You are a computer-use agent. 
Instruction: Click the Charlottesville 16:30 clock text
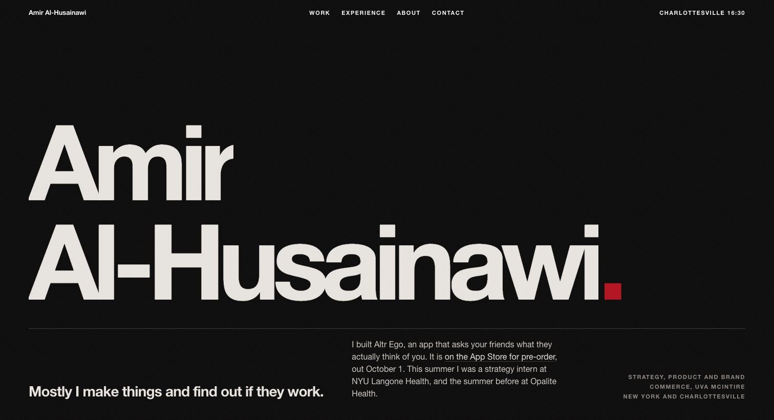702,13
